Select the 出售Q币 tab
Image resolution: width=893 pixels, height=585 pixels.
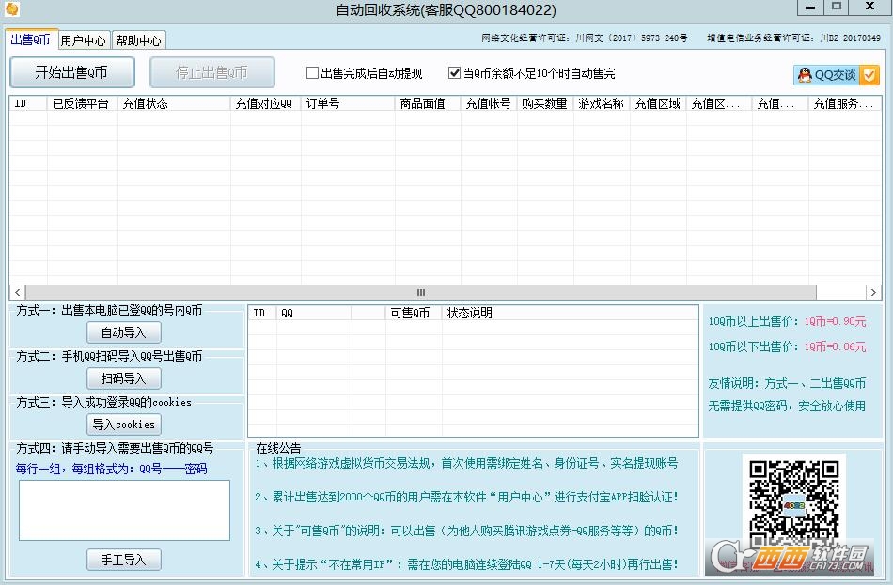31,39
